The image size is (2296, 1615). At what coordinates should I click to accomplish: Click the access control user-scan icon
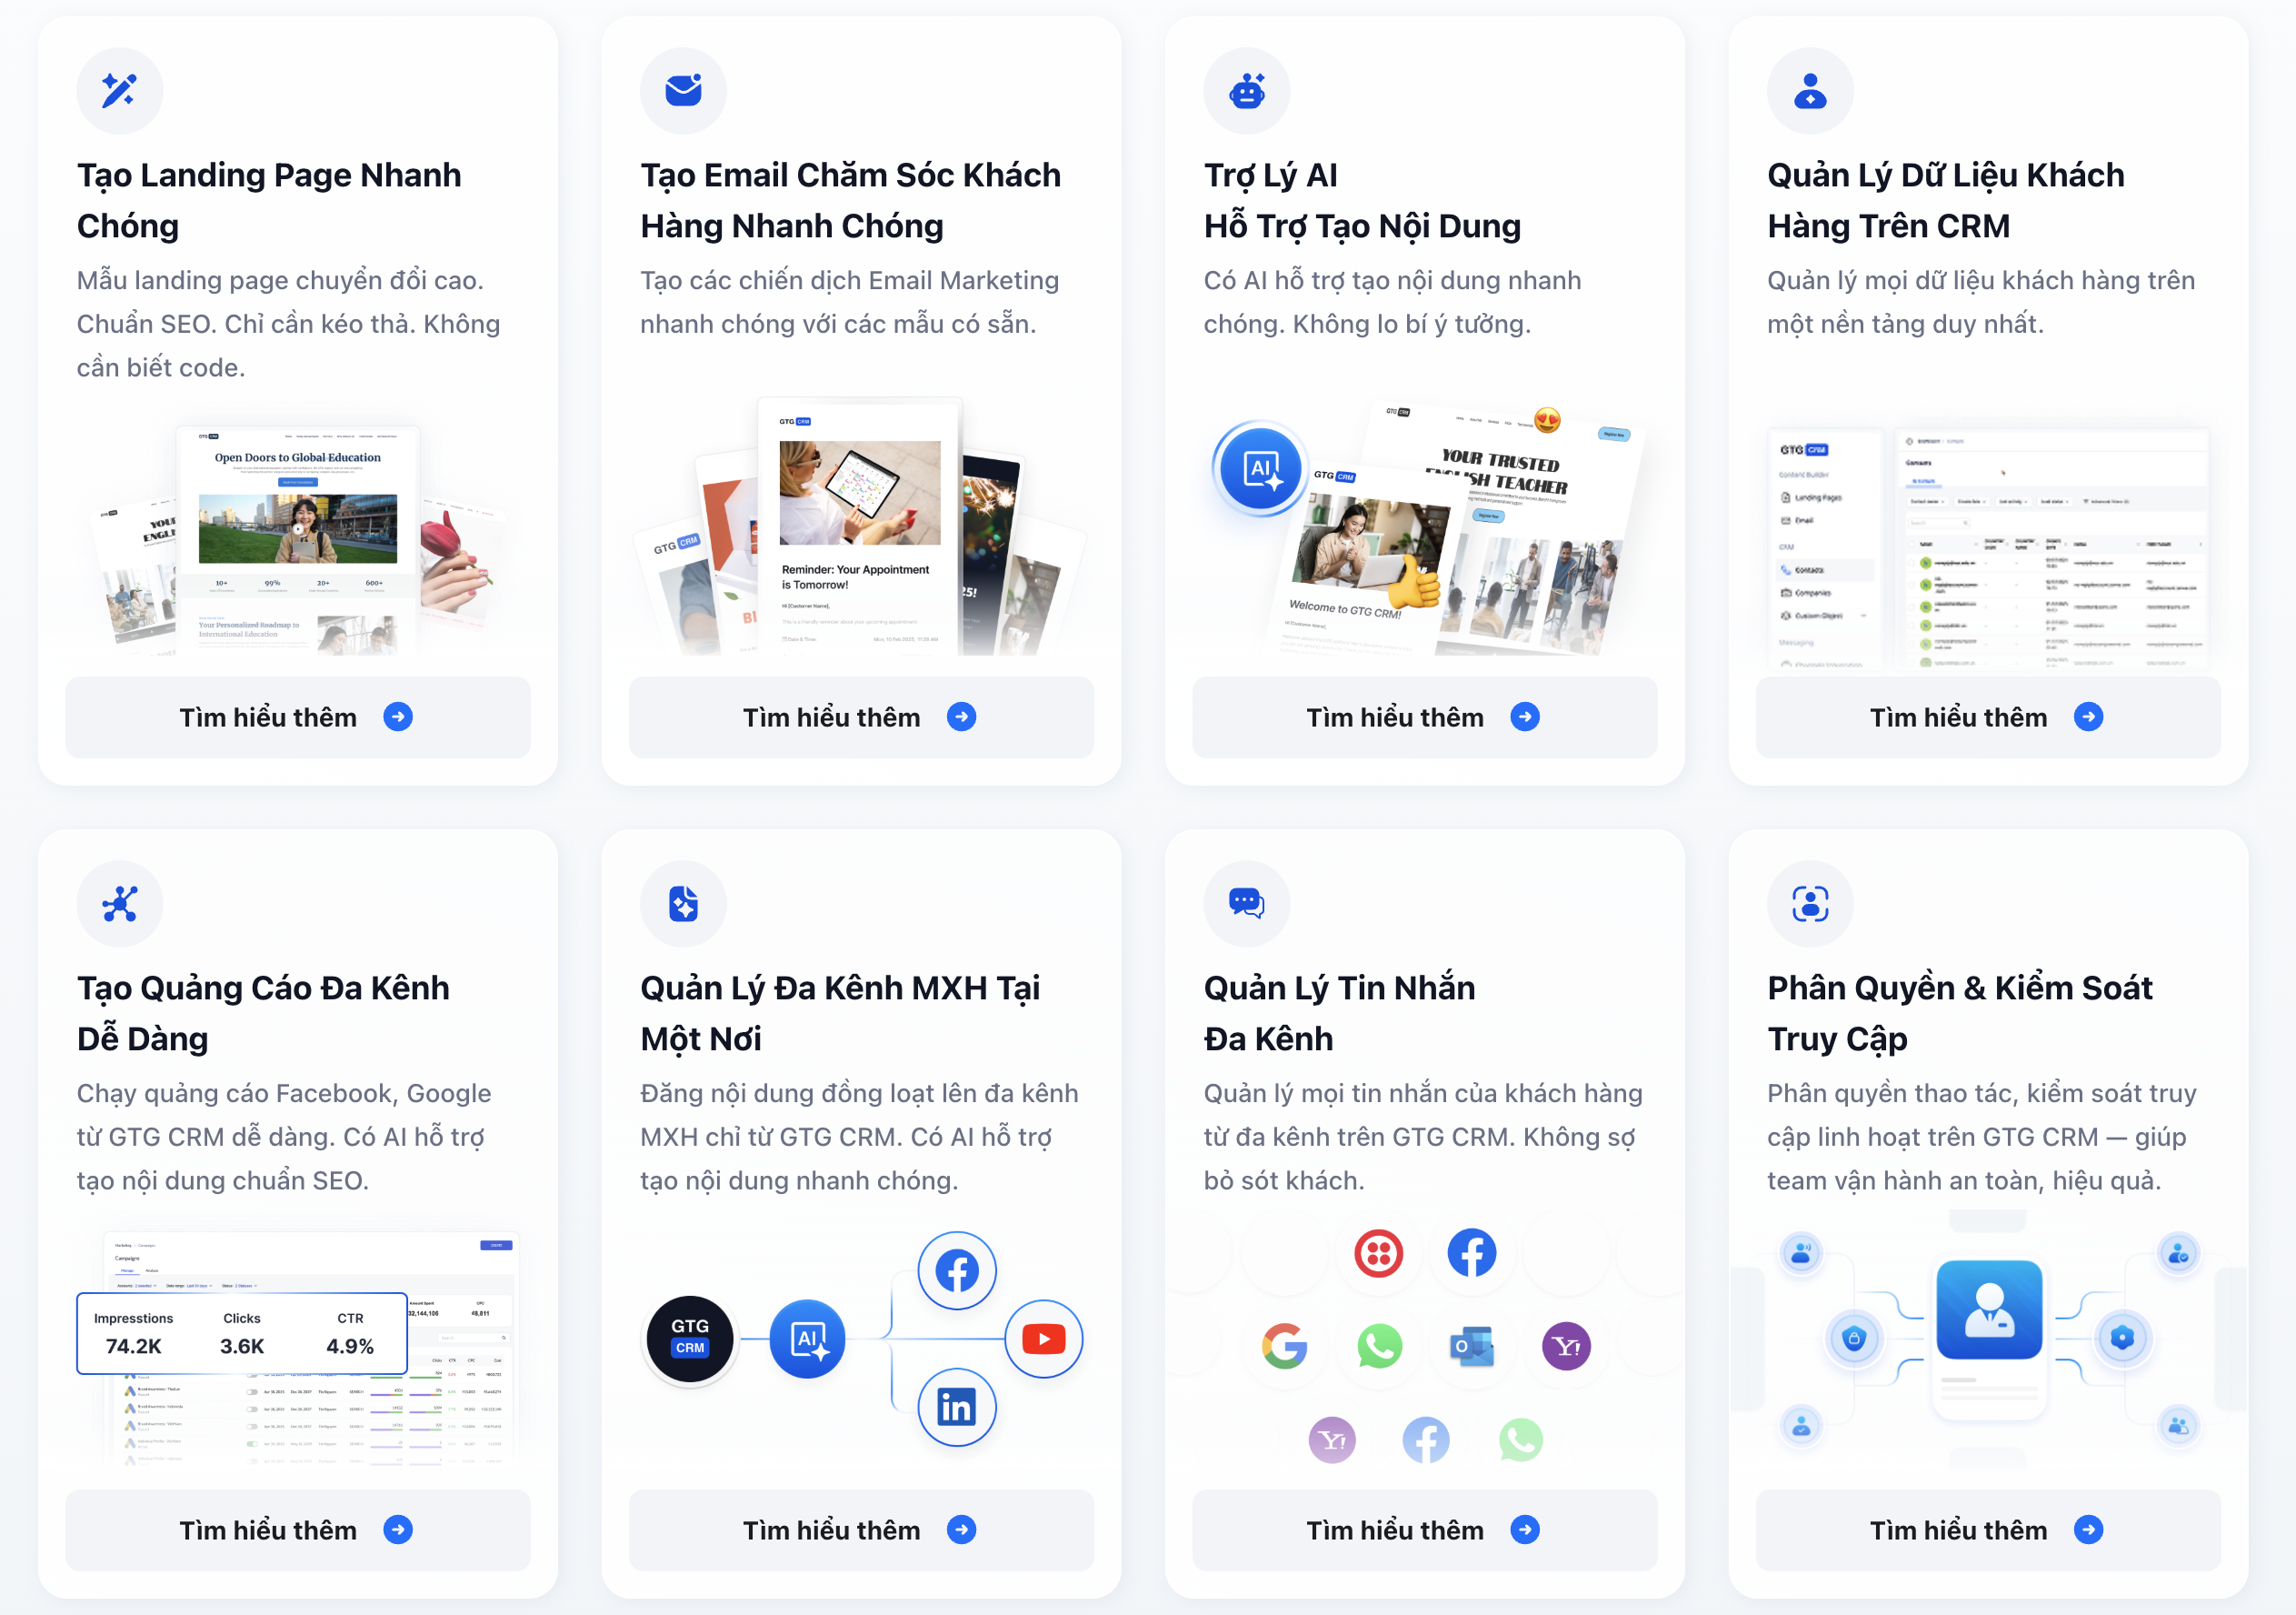[x=1810, y=904]
